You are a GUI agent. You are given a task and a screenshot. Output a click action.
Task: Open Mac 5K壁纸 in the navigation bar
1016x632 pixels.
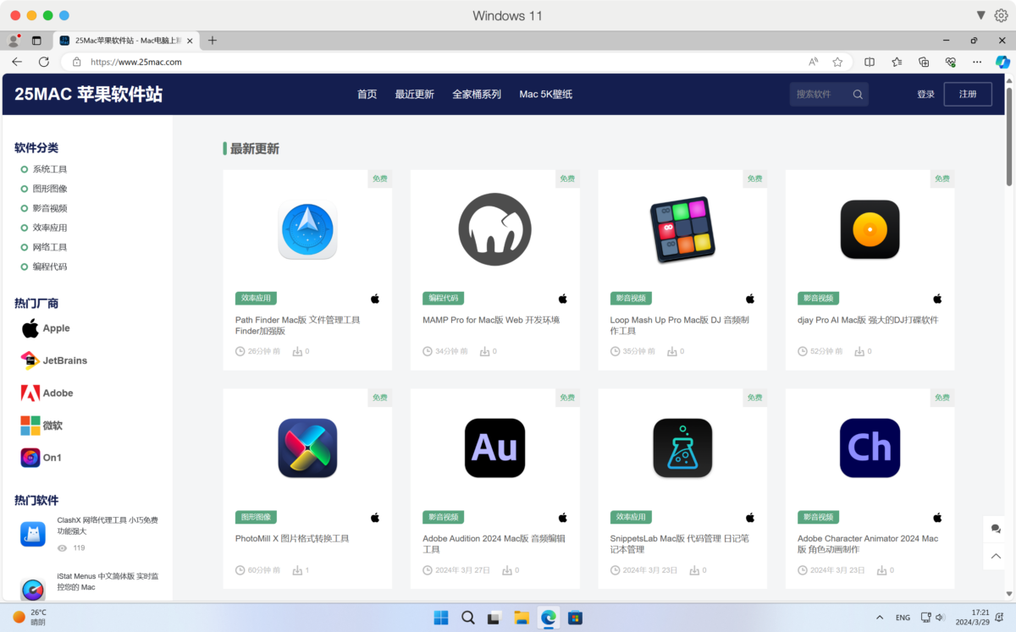coord(546,95)
